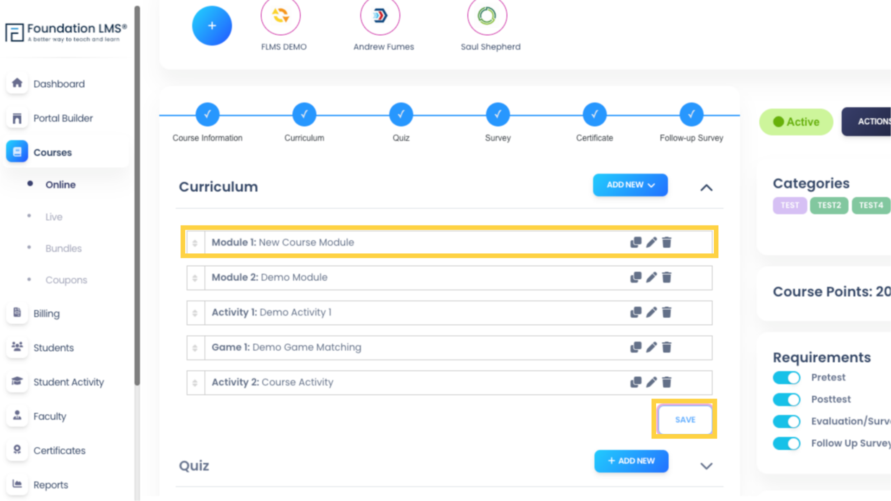891x501 pixels.
Task: Click the Course Information step indicator
Action: click(207, 115)
